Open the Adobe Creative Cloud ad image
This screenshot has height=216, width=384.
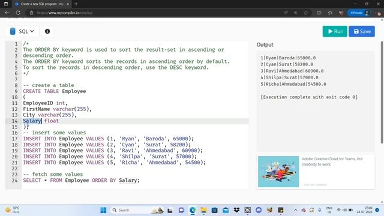click(278, 172)
